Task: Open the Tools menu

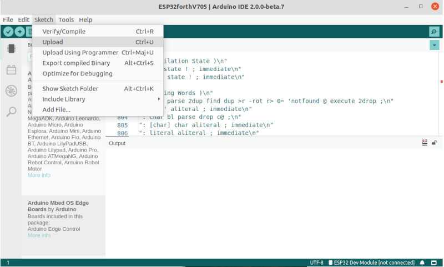Action: pos(65,19)
